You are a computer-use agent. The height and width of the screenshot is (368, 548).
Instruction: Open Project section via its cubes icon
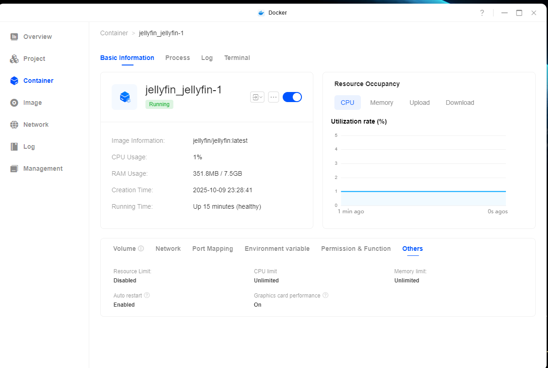14,59
